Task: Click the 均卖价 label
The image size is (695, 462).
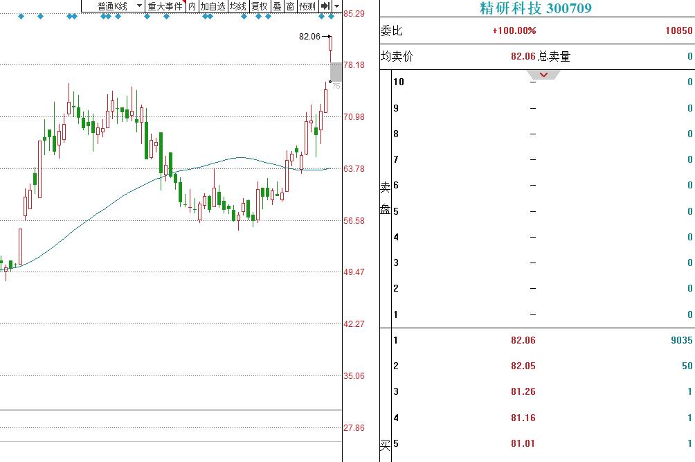Action: pyautogui.click(x=397, y=56)
